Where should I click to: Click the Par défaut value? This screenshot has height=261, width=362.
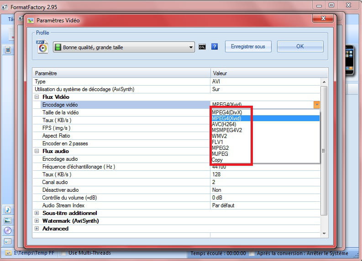223,205
